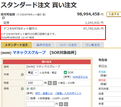Click the 始値 label
This screenshot has width=121, height=107.
tap(101, 94)
